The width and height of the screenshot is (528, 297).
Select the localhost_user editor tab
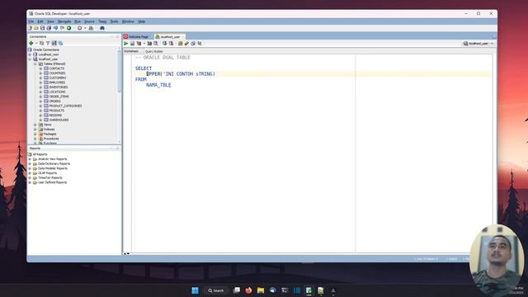point(170,36)
